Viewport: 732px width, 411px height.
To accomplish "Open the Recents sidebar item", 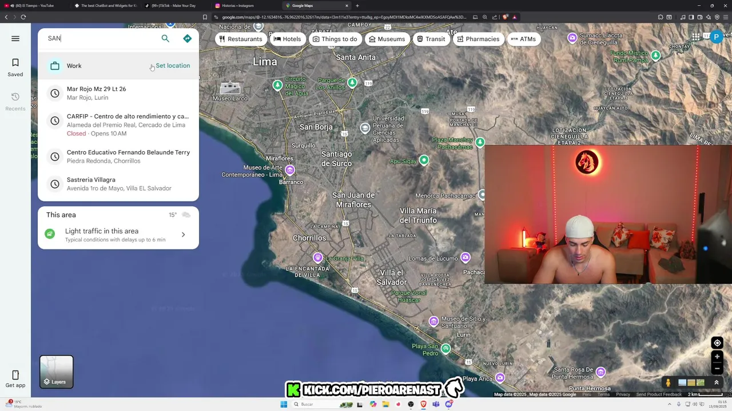I will coord(15,101).
